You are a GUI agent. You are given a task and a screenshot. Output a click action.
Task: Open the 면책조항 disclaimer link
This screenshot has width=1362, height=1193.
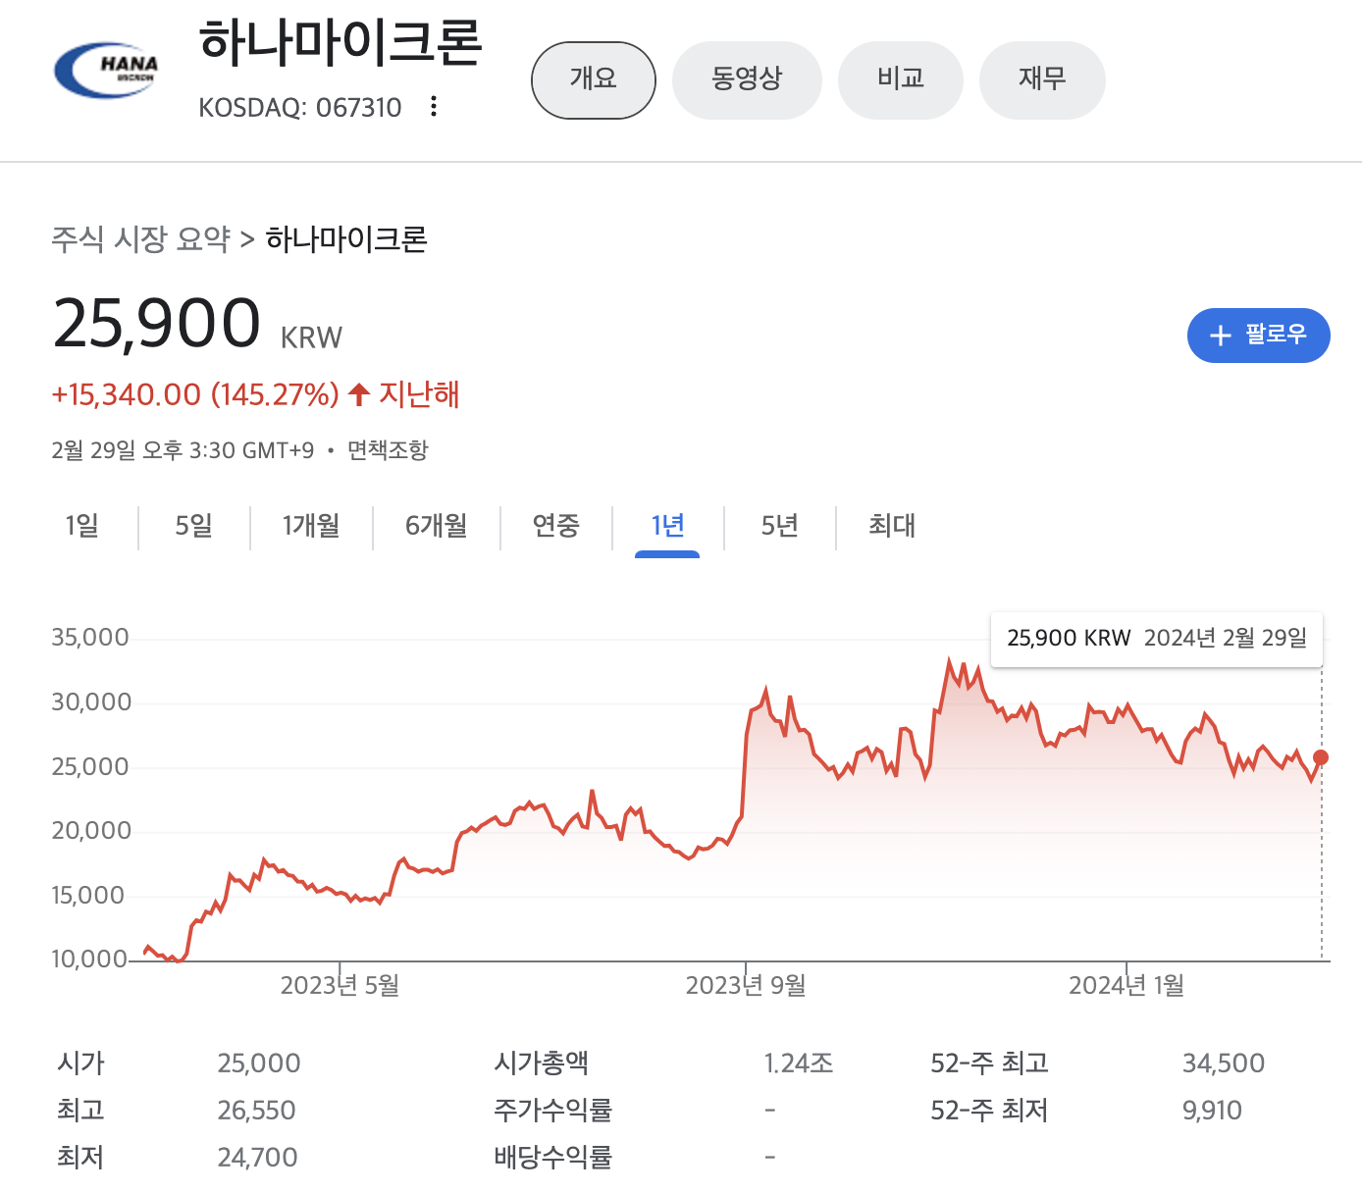pyautogui.click(x=388, y=450)
